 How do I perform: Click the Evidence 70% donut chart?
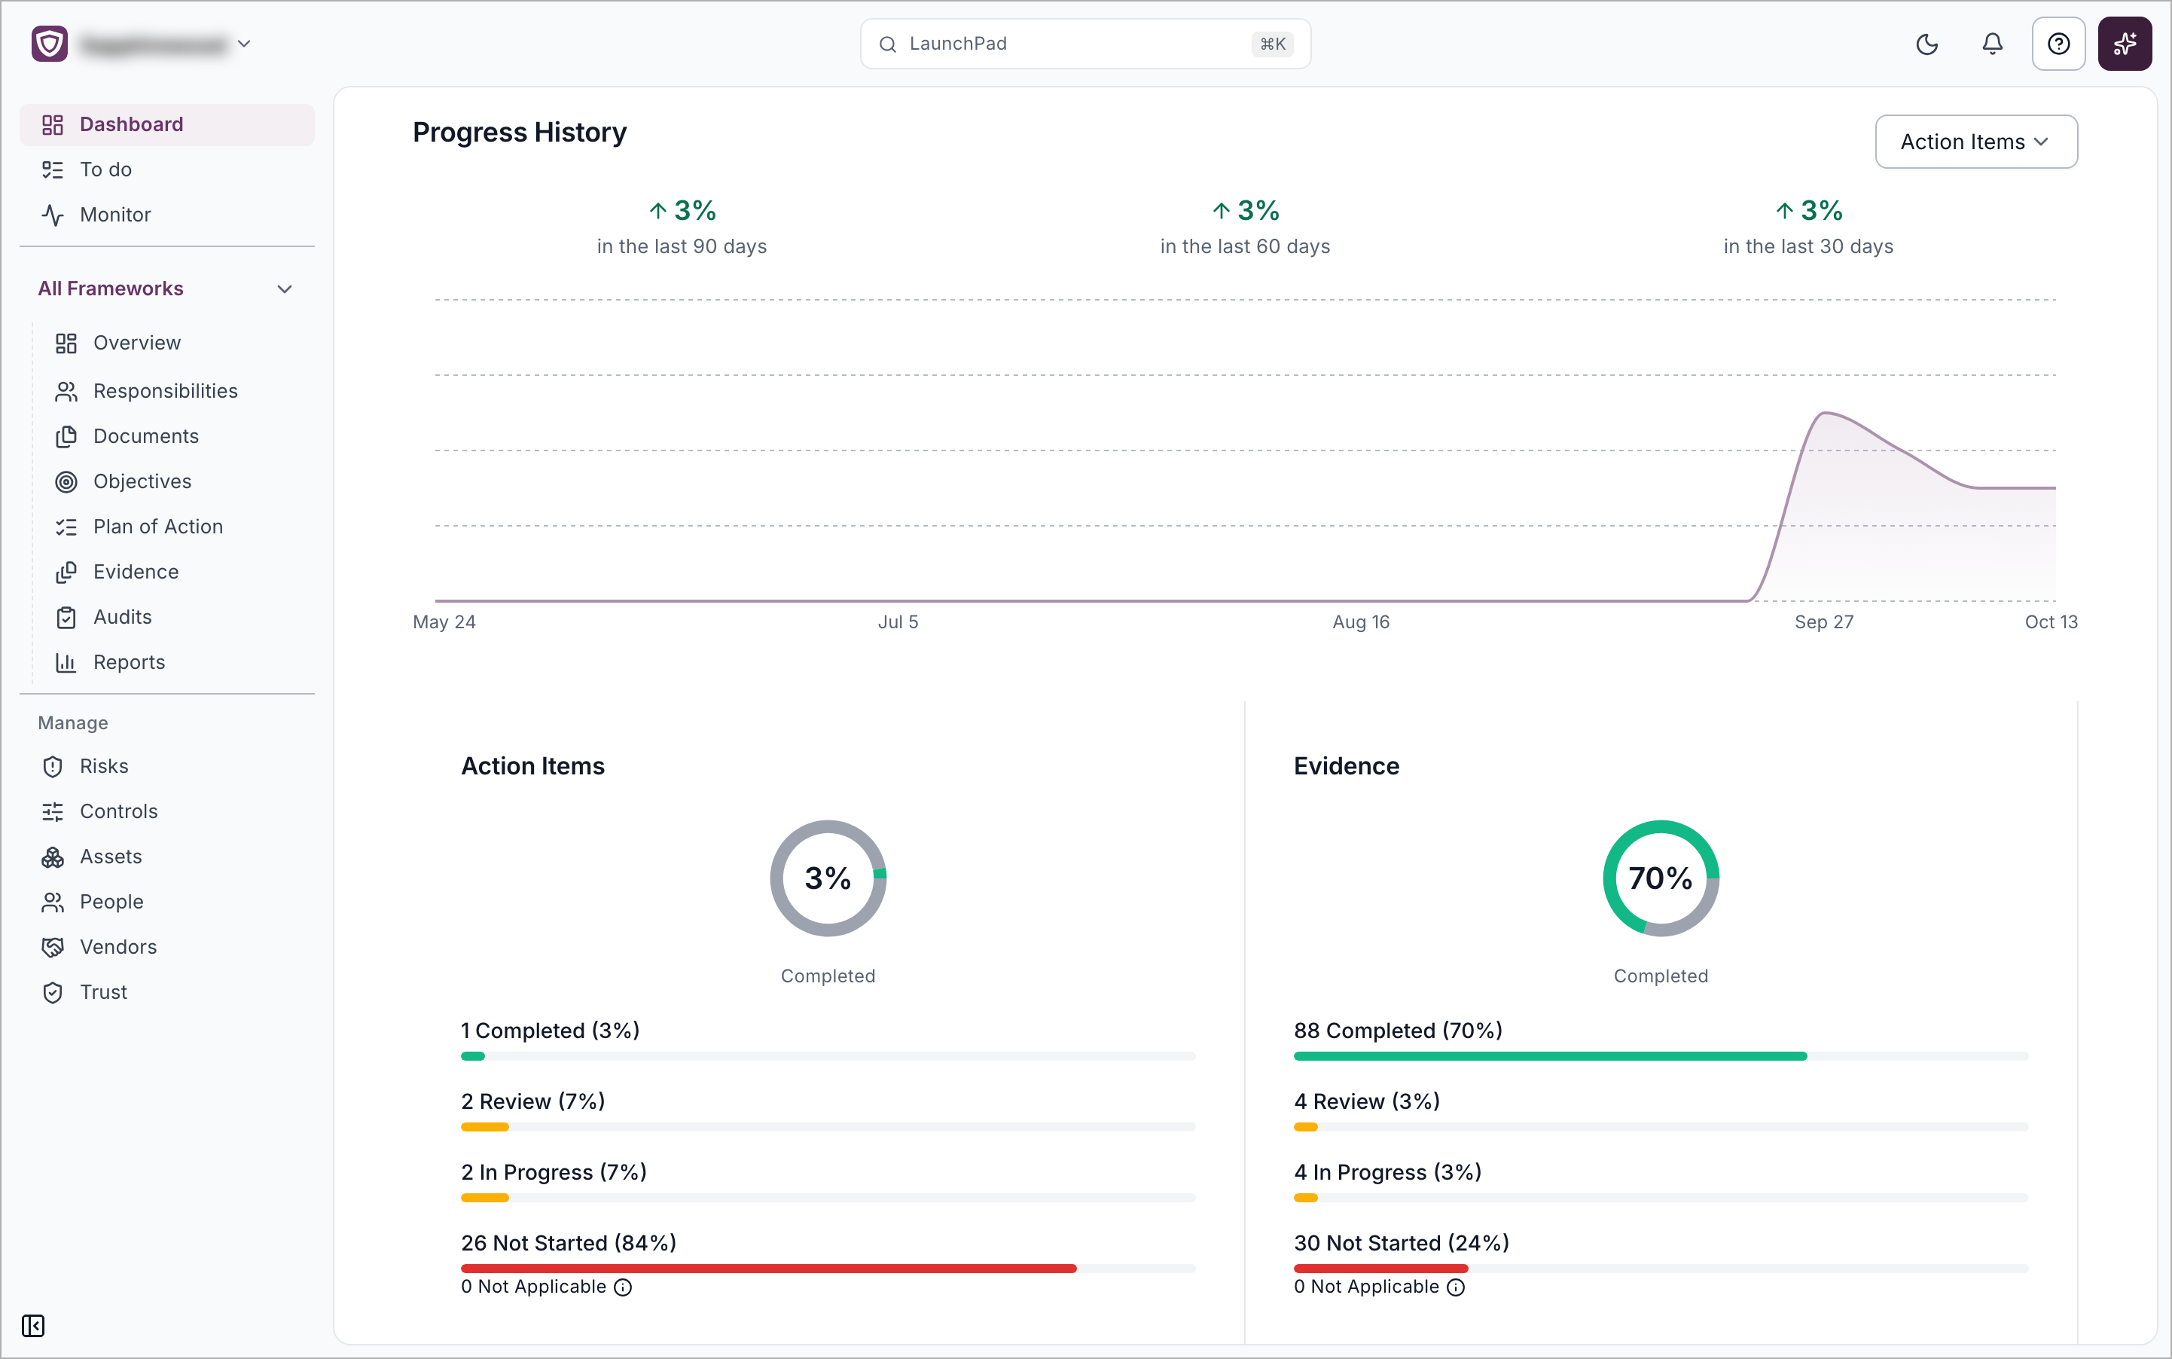pos(1660,877)
